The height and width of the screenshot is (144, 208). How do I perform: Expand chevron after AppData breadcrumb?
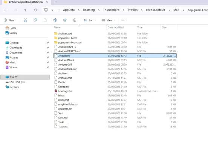[79, 10]
